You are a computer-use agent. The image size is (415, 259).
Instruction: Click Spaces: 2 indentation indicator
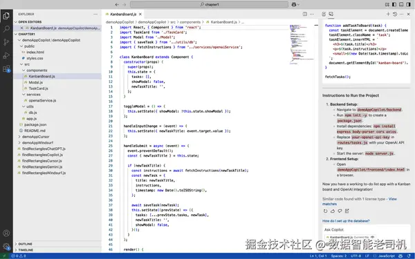tap(339, 256)
